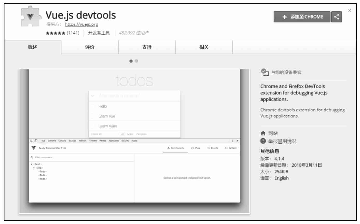Click the home icon beside 网站
This screenshot has width=360, height=224.
[x=263, y=133]
